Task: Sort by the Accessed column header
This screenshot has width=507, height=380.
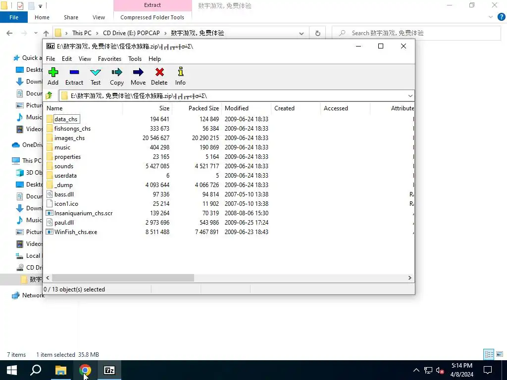Action: coord(345,108)
